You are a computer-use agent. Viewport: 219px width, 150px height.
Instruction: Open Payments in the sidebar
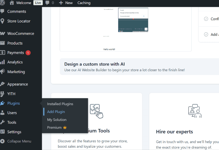(15, 53)
